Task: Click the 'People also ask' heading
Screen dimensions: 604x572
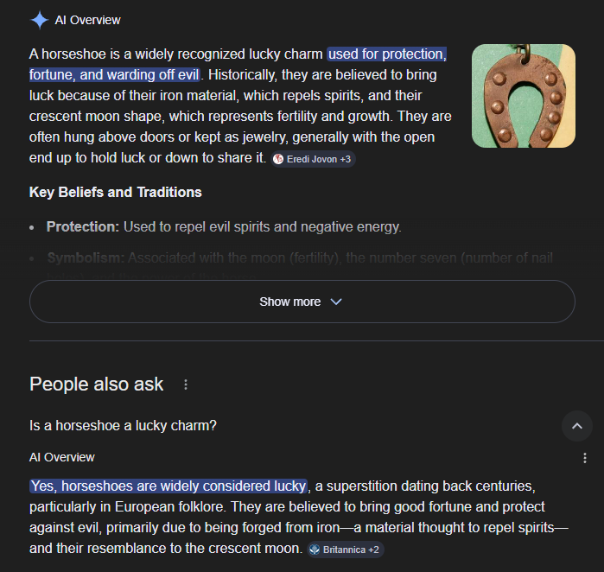Action: click(96, 385)
